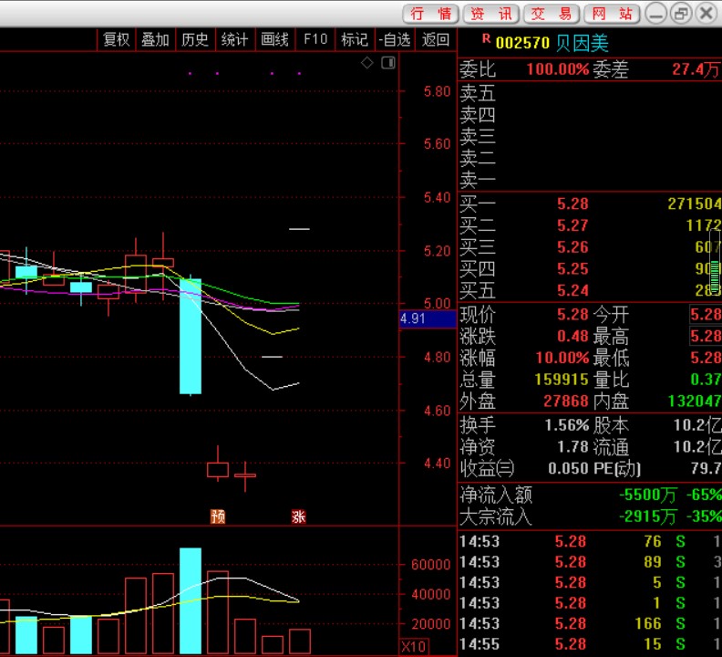
Task: Click the 涨 marker on the chart
Action: click(x=298, y=516)
